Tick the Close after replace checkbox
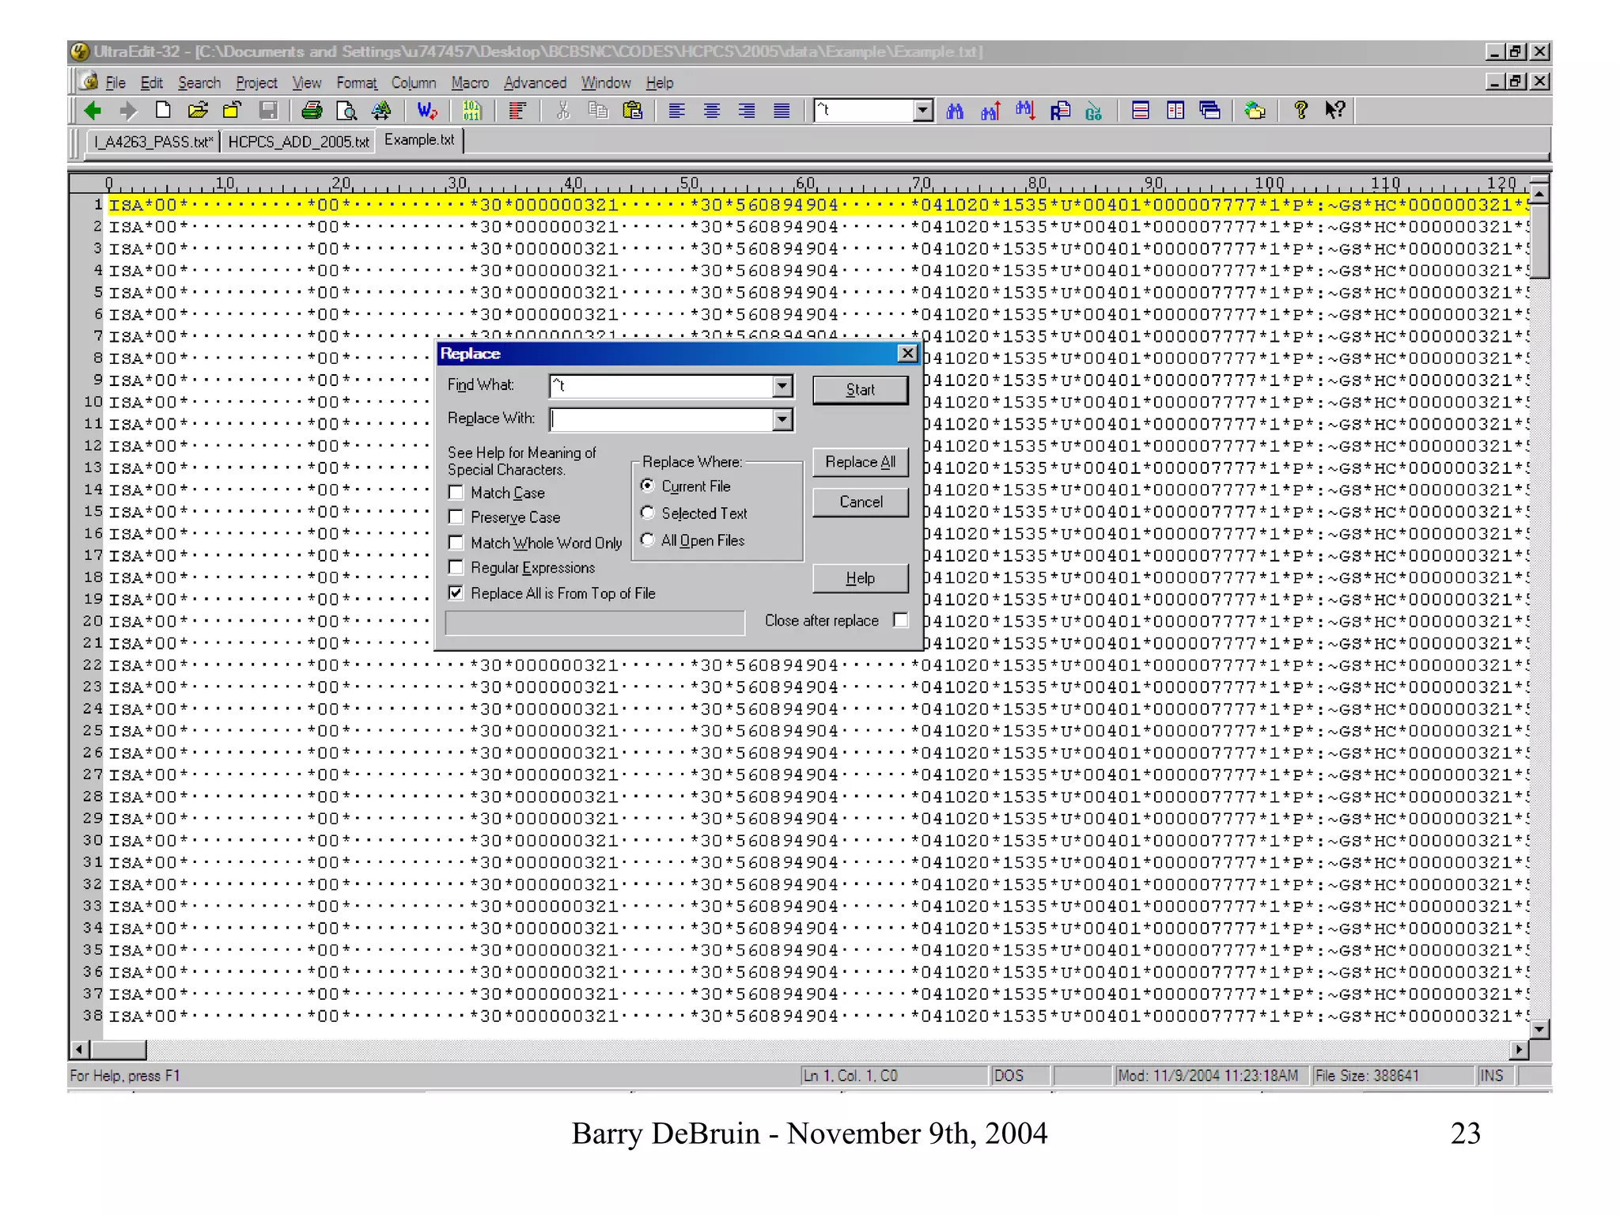The height and width of the screenshot is (1215, 1620). pyautogui.click(x=900, y=620)
